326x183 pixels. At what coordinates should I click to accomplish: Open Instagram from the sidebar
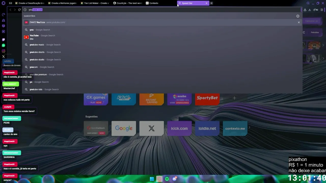pyautogui.click(x=4, y=51)
